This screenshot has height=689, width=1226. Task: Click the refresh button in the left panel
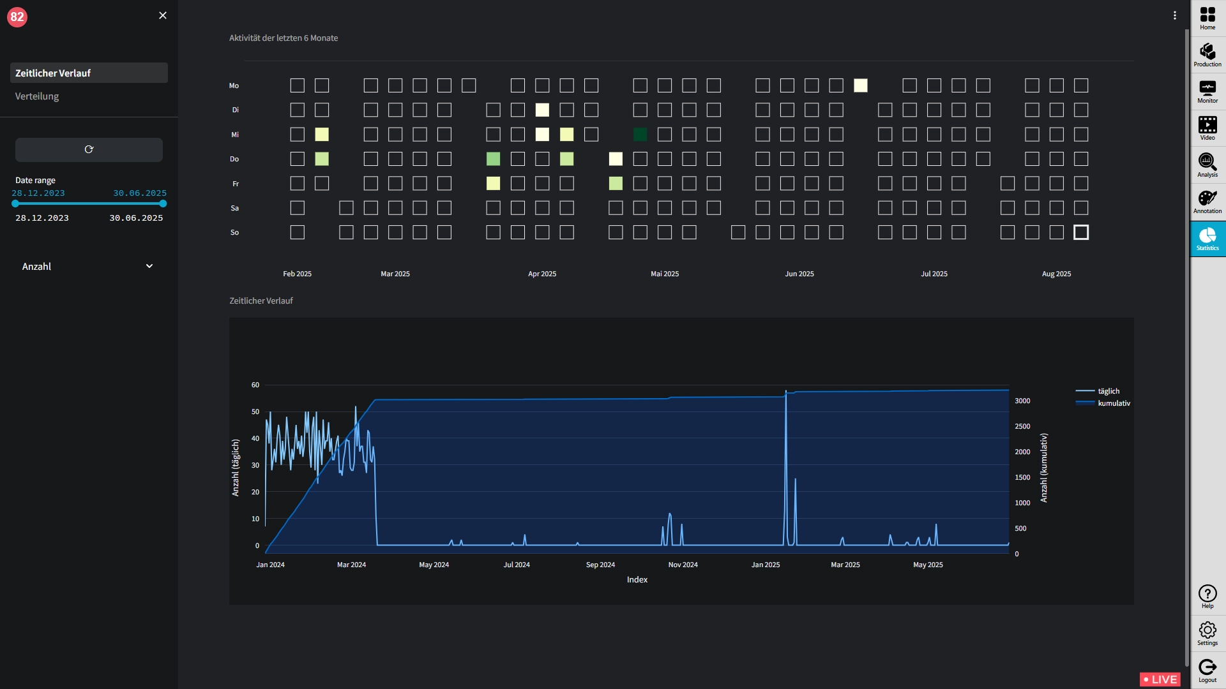coord(88,149)
